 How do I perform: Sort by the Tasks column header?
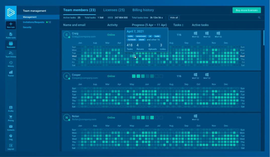[x=178, y=25]
